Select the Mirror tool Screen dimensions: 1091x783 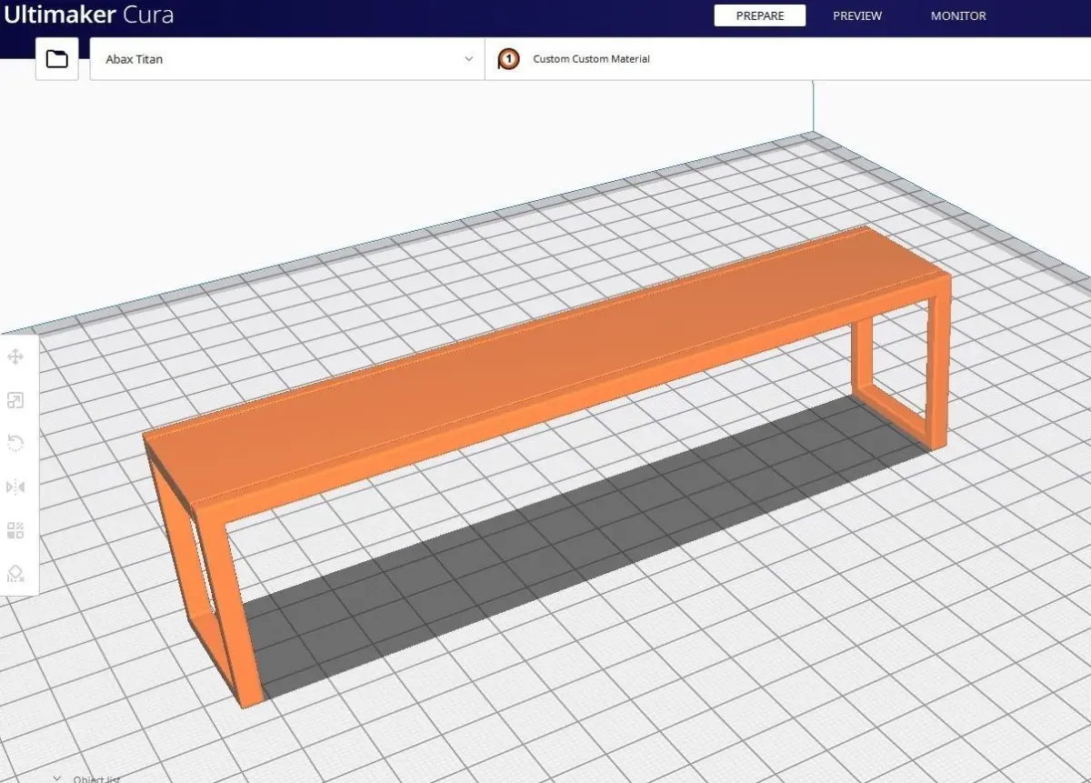(15, 487)
